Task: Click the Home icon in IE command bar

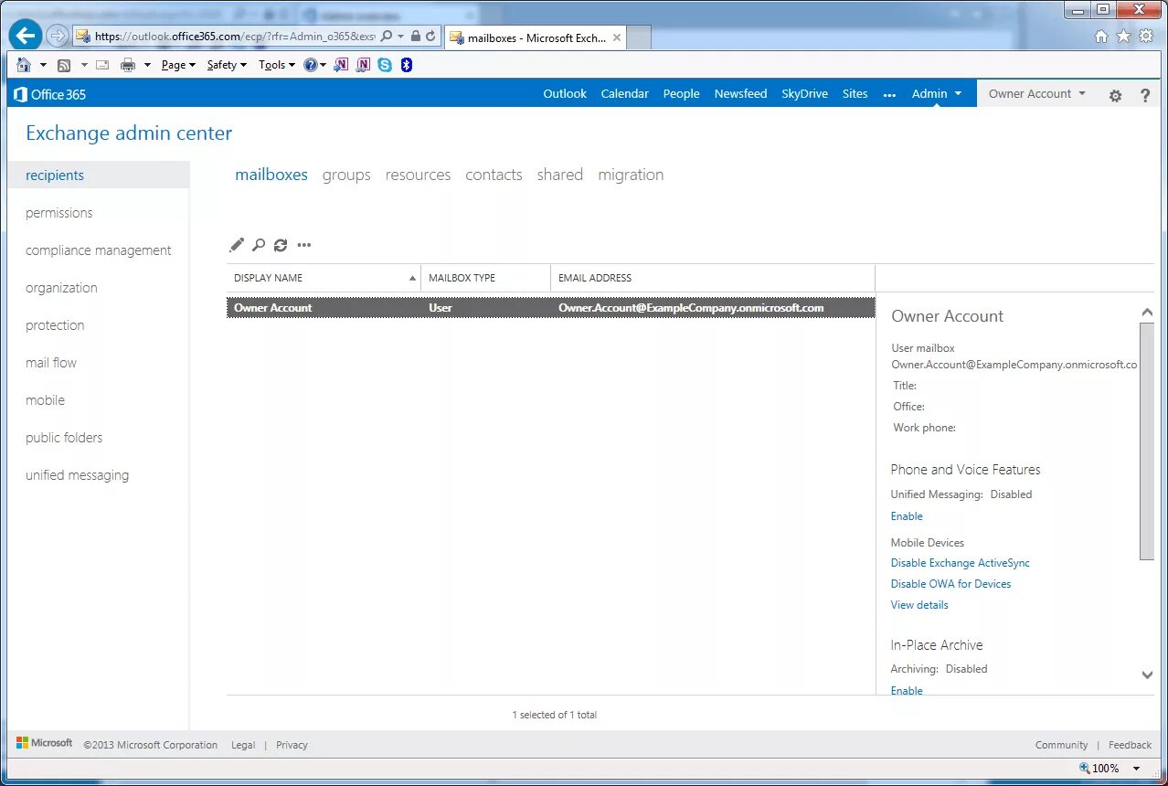Action: tap(24, 65)
